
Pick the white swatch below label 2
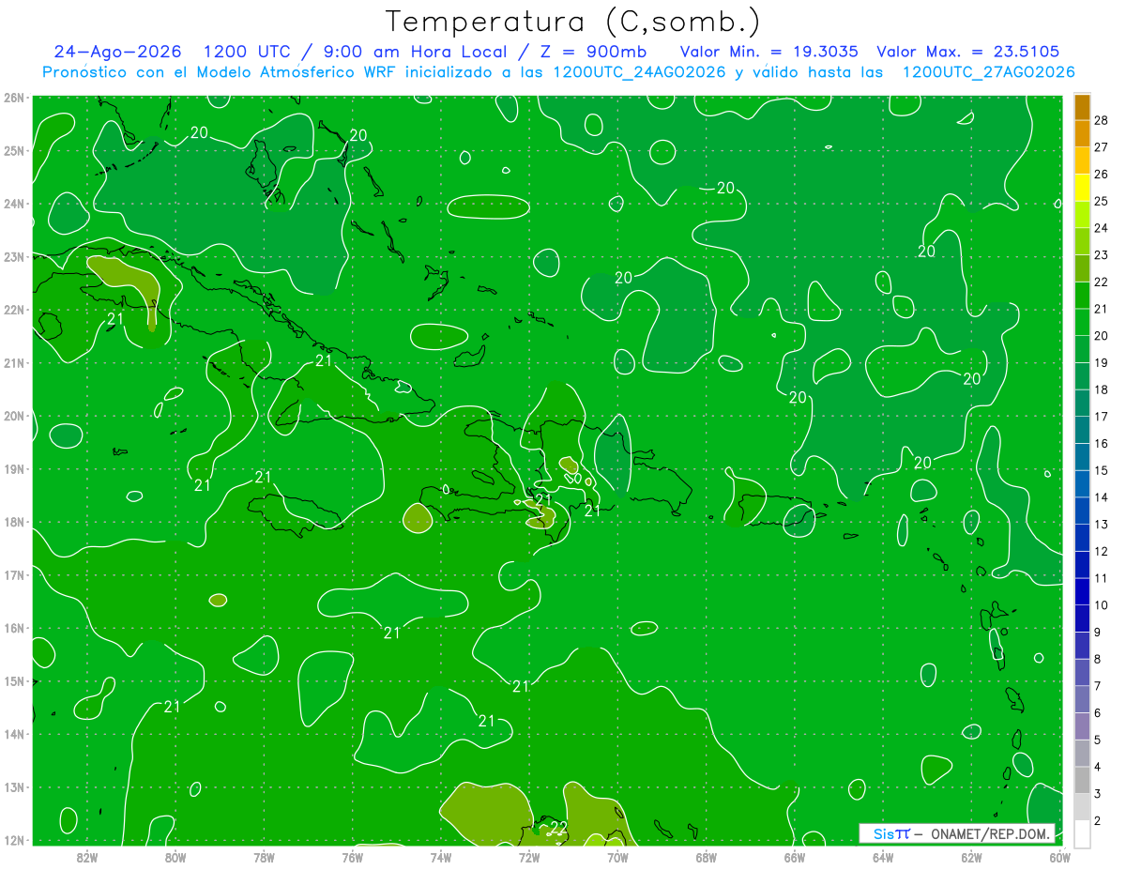pos(1082,833)
